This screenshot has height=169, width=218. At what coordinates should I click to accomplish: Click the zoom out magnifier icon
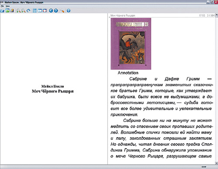(x=24, y=11)
